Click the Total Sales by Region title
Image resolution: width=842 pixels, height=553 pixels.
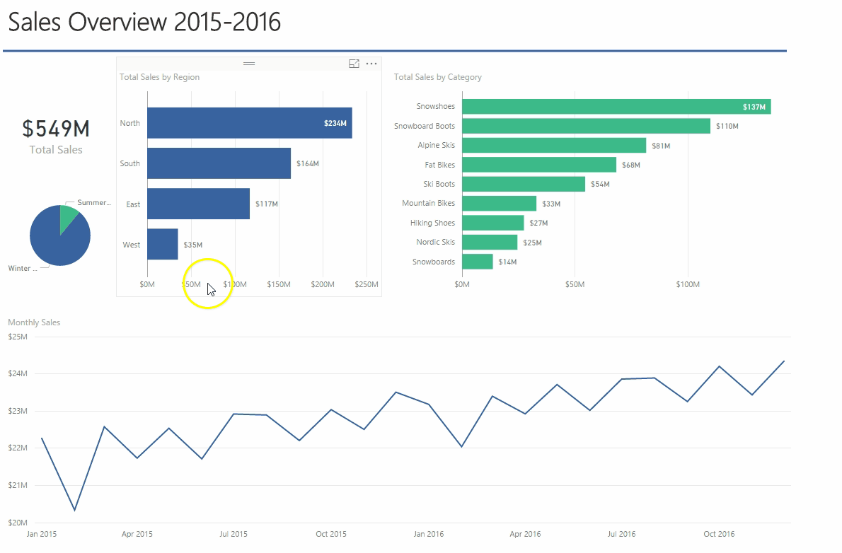click(159, 77)
